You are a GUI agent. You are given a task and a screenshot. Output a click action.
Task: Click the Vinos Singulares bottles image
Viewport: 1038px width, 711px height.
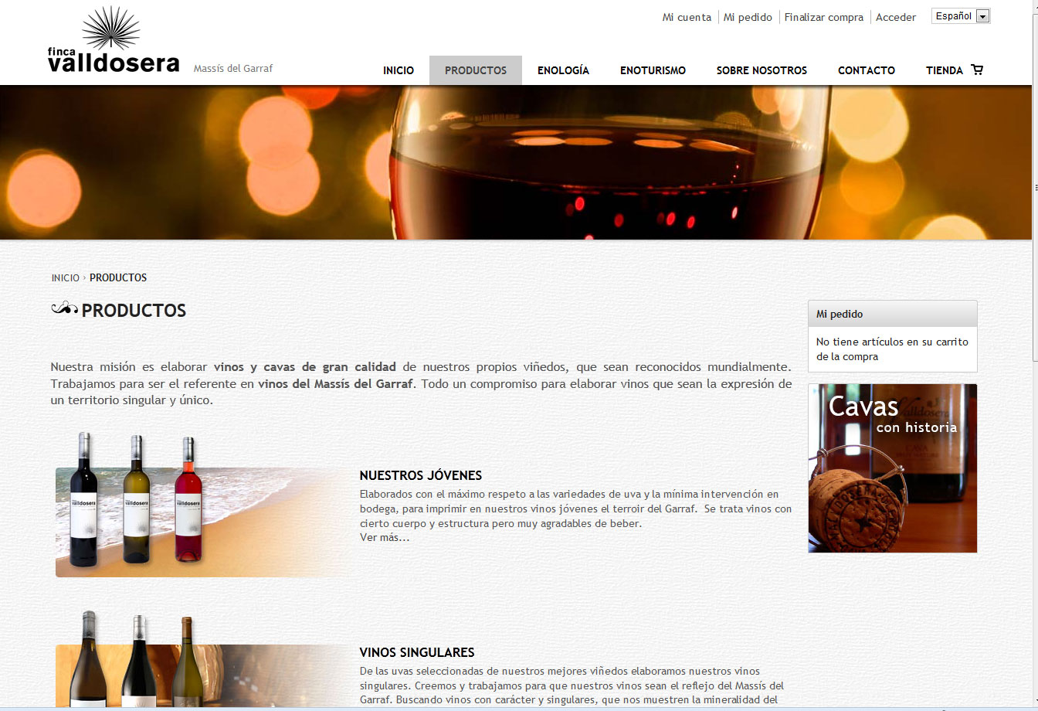(x=201, y=659)
